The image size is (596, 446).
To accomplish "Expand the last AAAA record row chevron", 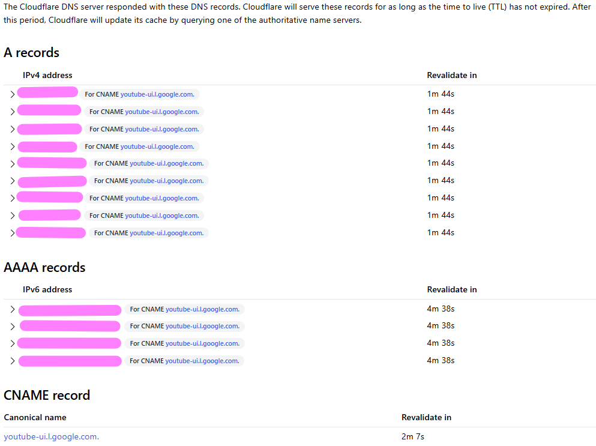I will coord(12,361).
